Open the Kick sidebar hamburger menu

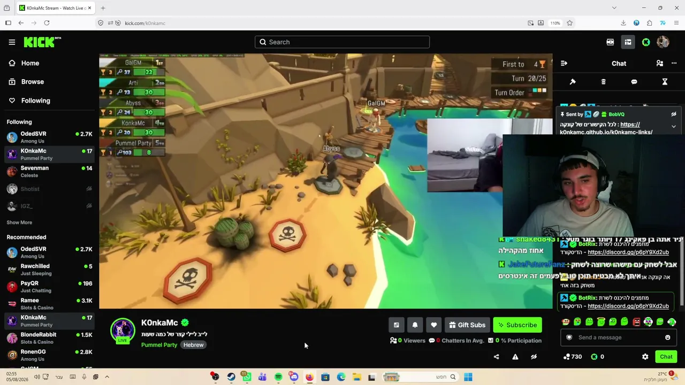12,42
